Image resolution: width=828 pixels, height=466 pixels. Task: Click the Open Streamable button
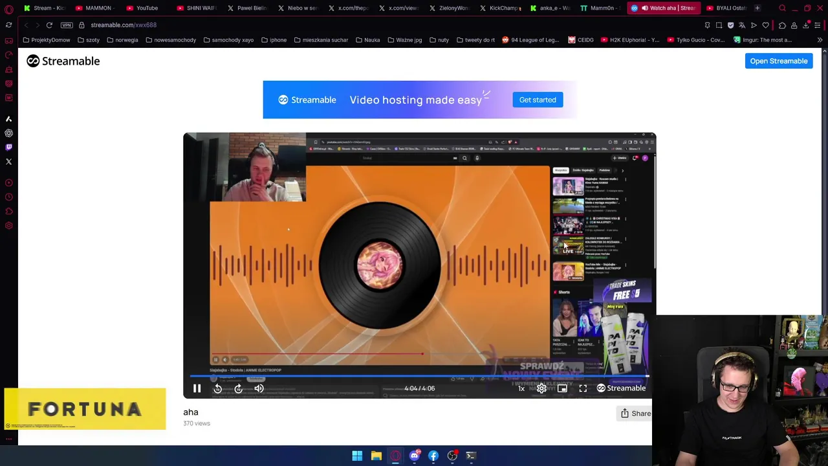(x=779, y=61)
